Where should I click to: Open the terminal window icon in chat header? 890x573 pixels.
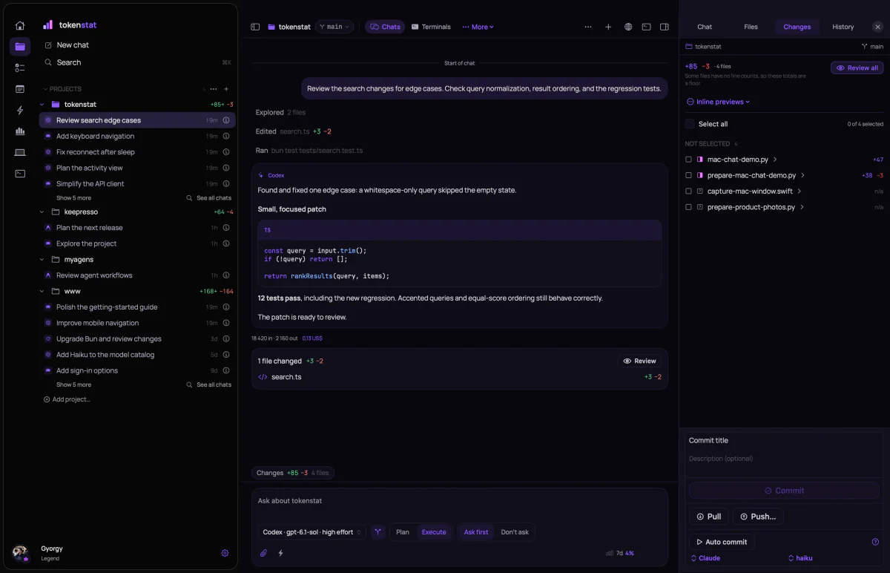pos(646,27)
